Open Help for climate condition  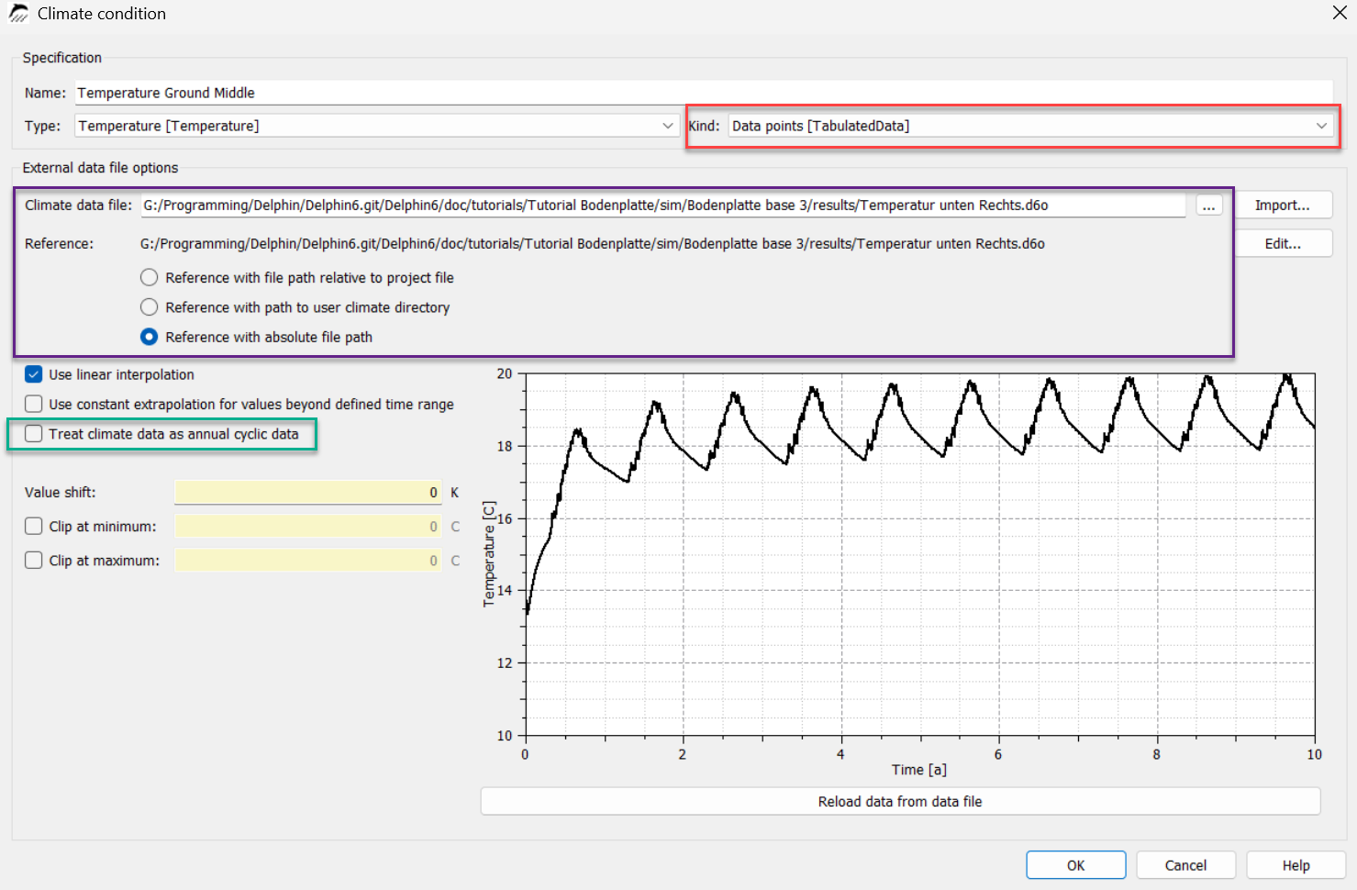coord(1296,865)
